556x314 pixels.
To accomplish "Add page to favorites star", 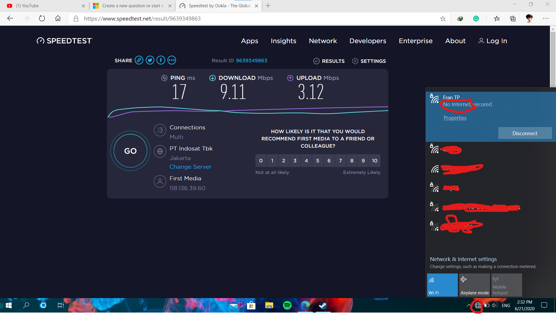I will [443, 19].
